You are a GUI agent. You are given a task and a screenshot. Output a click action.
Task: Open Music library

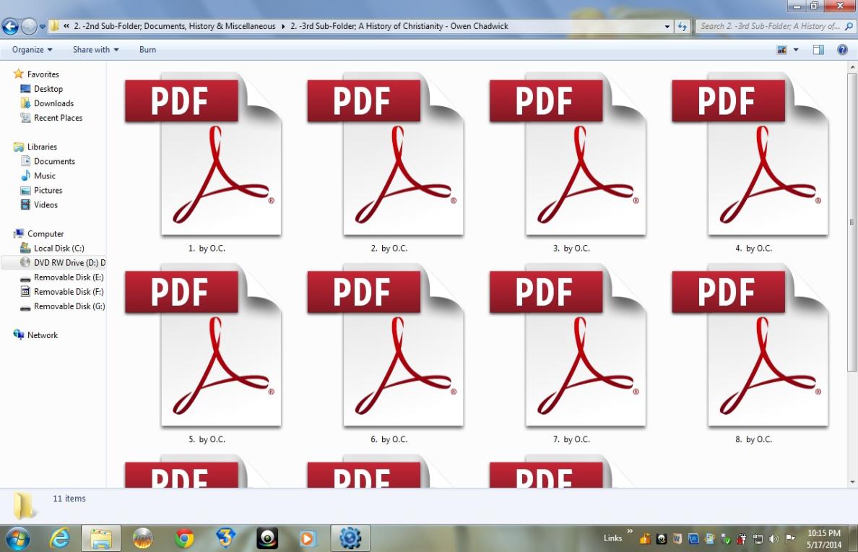coord(38,176)
